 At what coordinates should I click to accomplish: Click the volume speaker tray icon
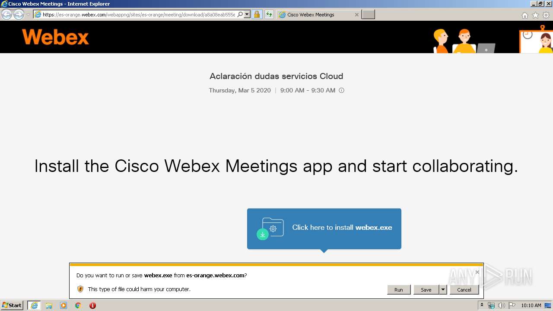point(501,305)
